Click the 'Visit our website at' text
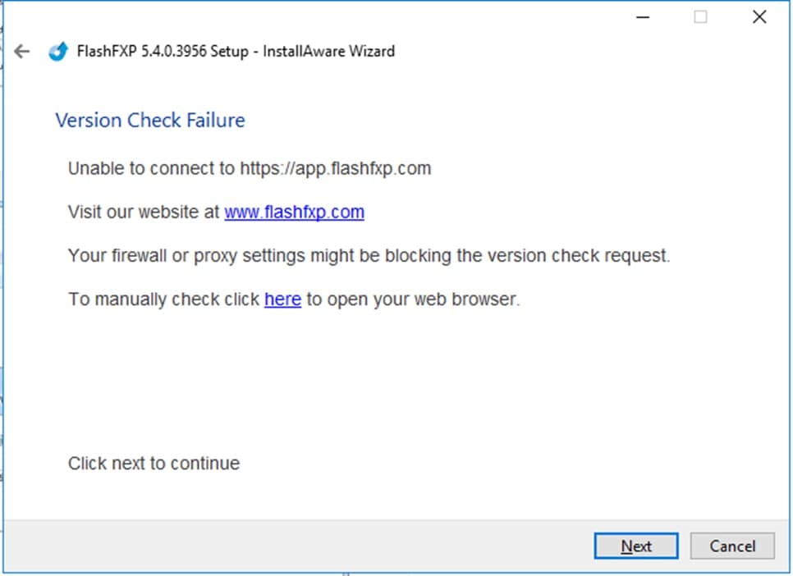Viewport: 793px width, 576px height. 144,212
